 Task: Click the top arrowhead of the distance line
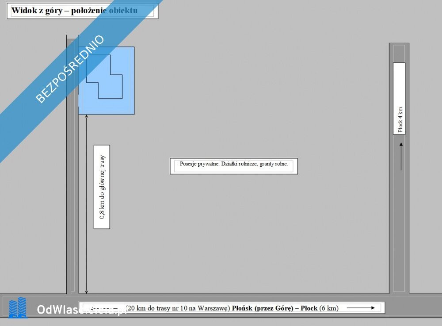point(86,117)
